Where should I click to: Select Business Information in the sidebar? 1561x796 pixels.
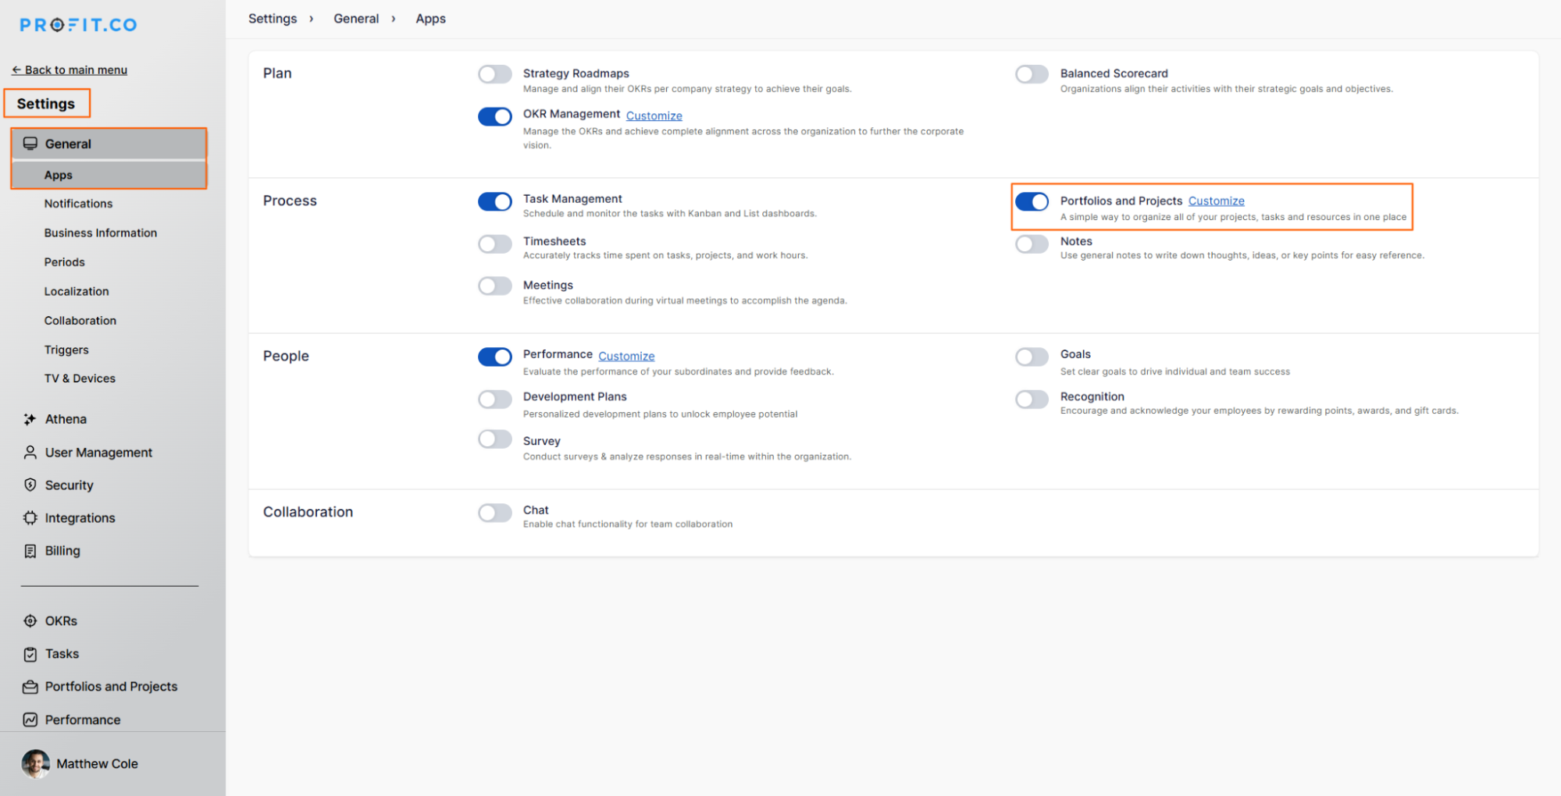[100, 233]
